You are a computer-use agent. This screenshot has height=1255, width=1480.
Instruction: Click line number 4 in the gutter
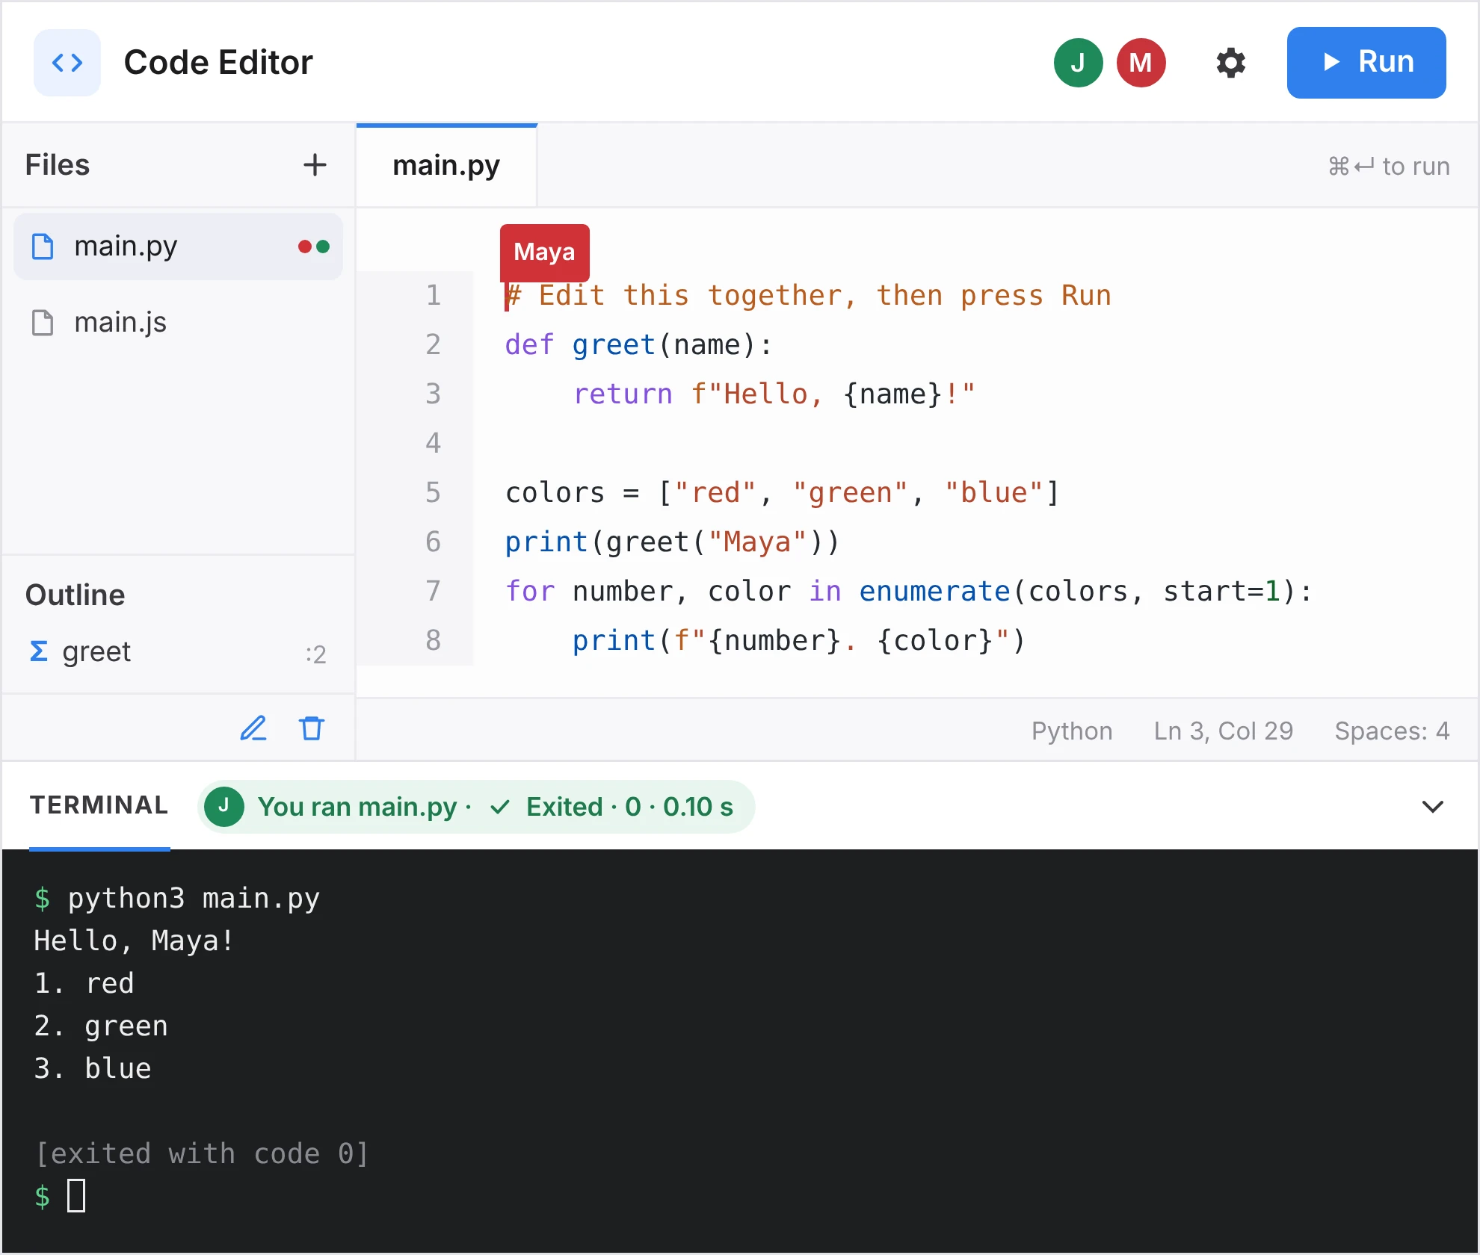(434, 443)
